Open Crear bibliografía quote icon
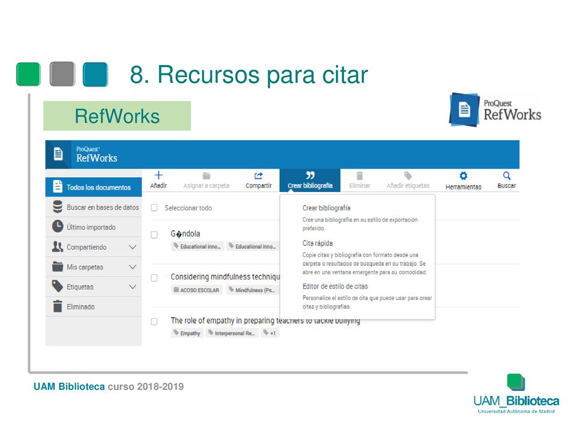 coord(310,175)
